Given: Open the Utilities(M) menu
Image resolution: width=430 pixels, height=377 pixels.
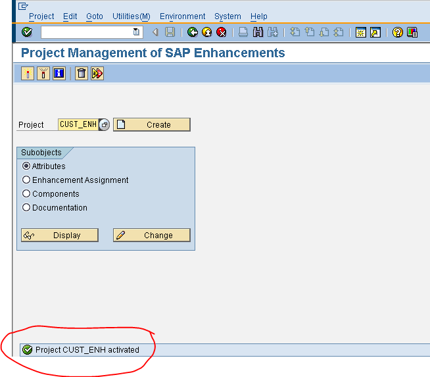Looking at the screenshot, I should [131, 16].
